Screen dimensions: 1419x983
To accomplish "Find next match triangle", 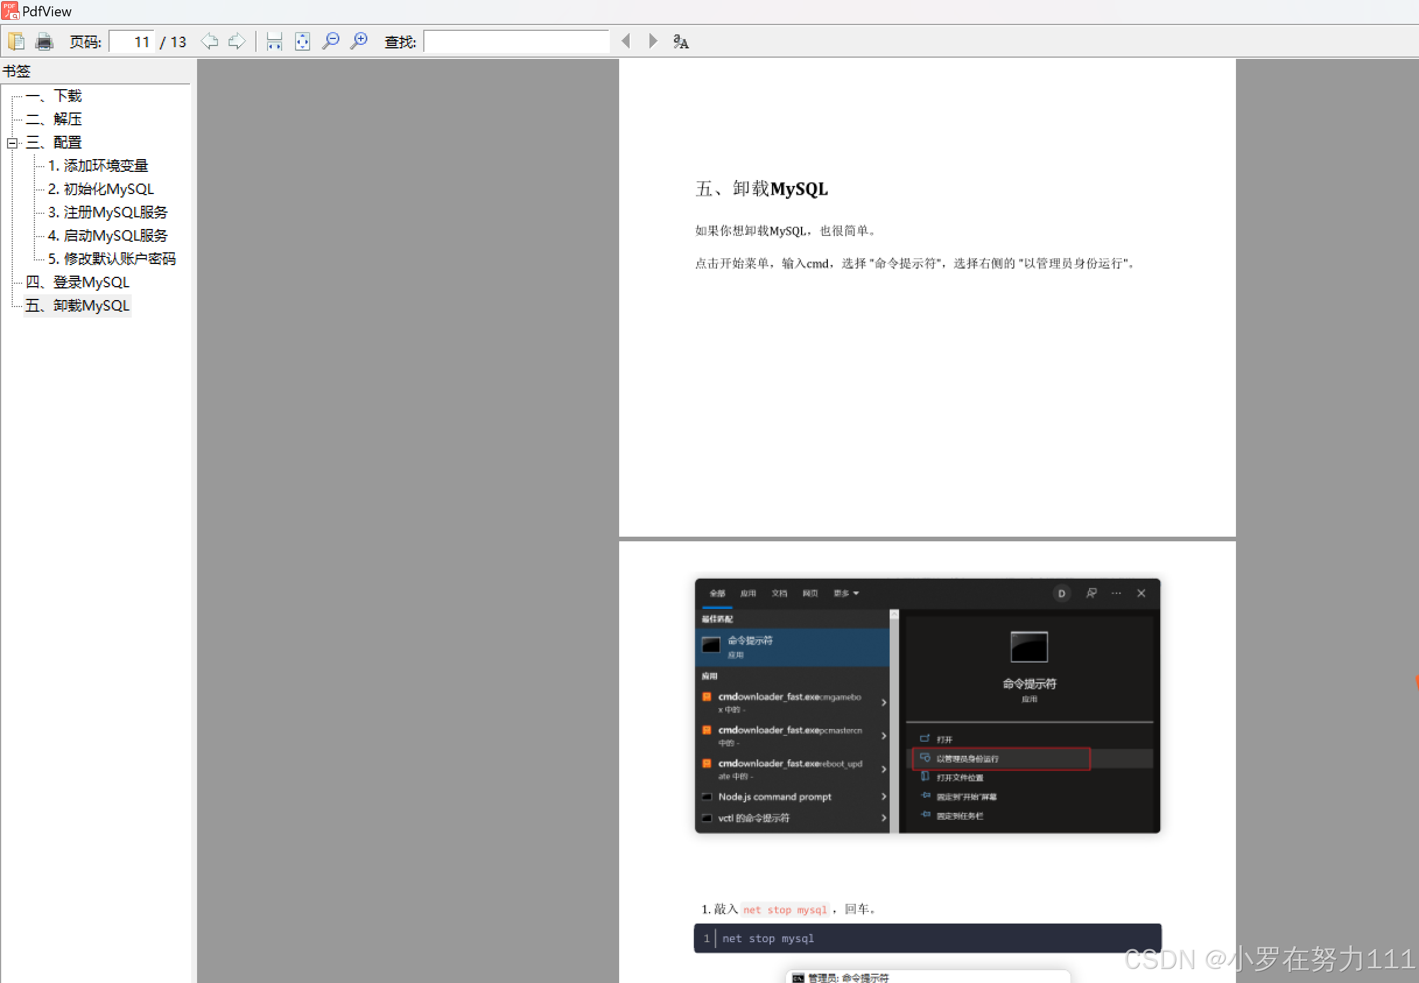I will coord(653,41).
